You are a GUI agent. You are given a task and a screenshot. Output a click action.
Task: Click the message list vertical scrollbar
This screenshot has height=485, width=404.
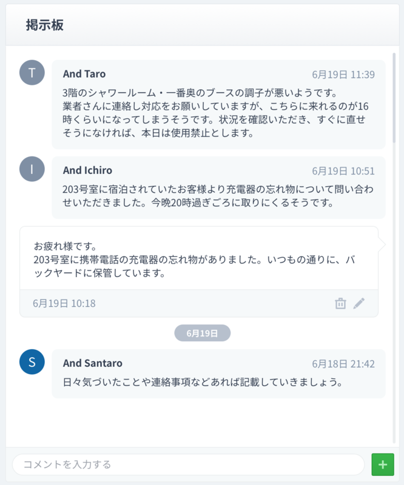point(394,97)
